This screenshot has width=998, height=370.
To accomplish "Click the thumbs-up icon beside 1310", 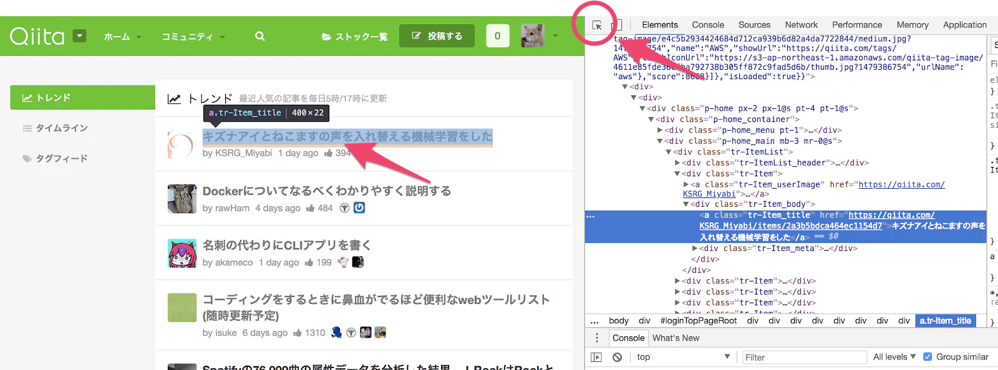I will [x=298, y=333].
